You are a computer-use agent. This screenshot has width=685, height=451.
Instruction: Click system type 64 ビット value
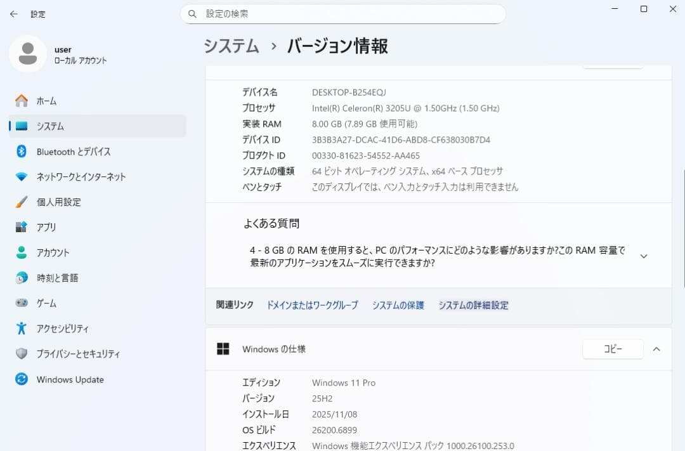[x=407, y=171]
